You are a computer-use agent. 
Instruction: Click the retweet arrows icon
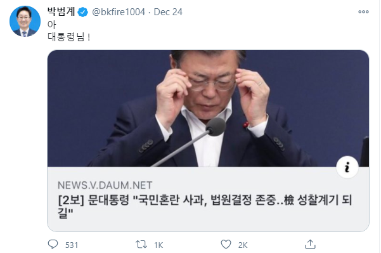pyautogui.click(x=141, y=244)
